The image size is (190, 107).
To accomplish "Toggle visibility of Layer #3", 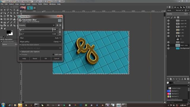I will (x=168, y=24).
